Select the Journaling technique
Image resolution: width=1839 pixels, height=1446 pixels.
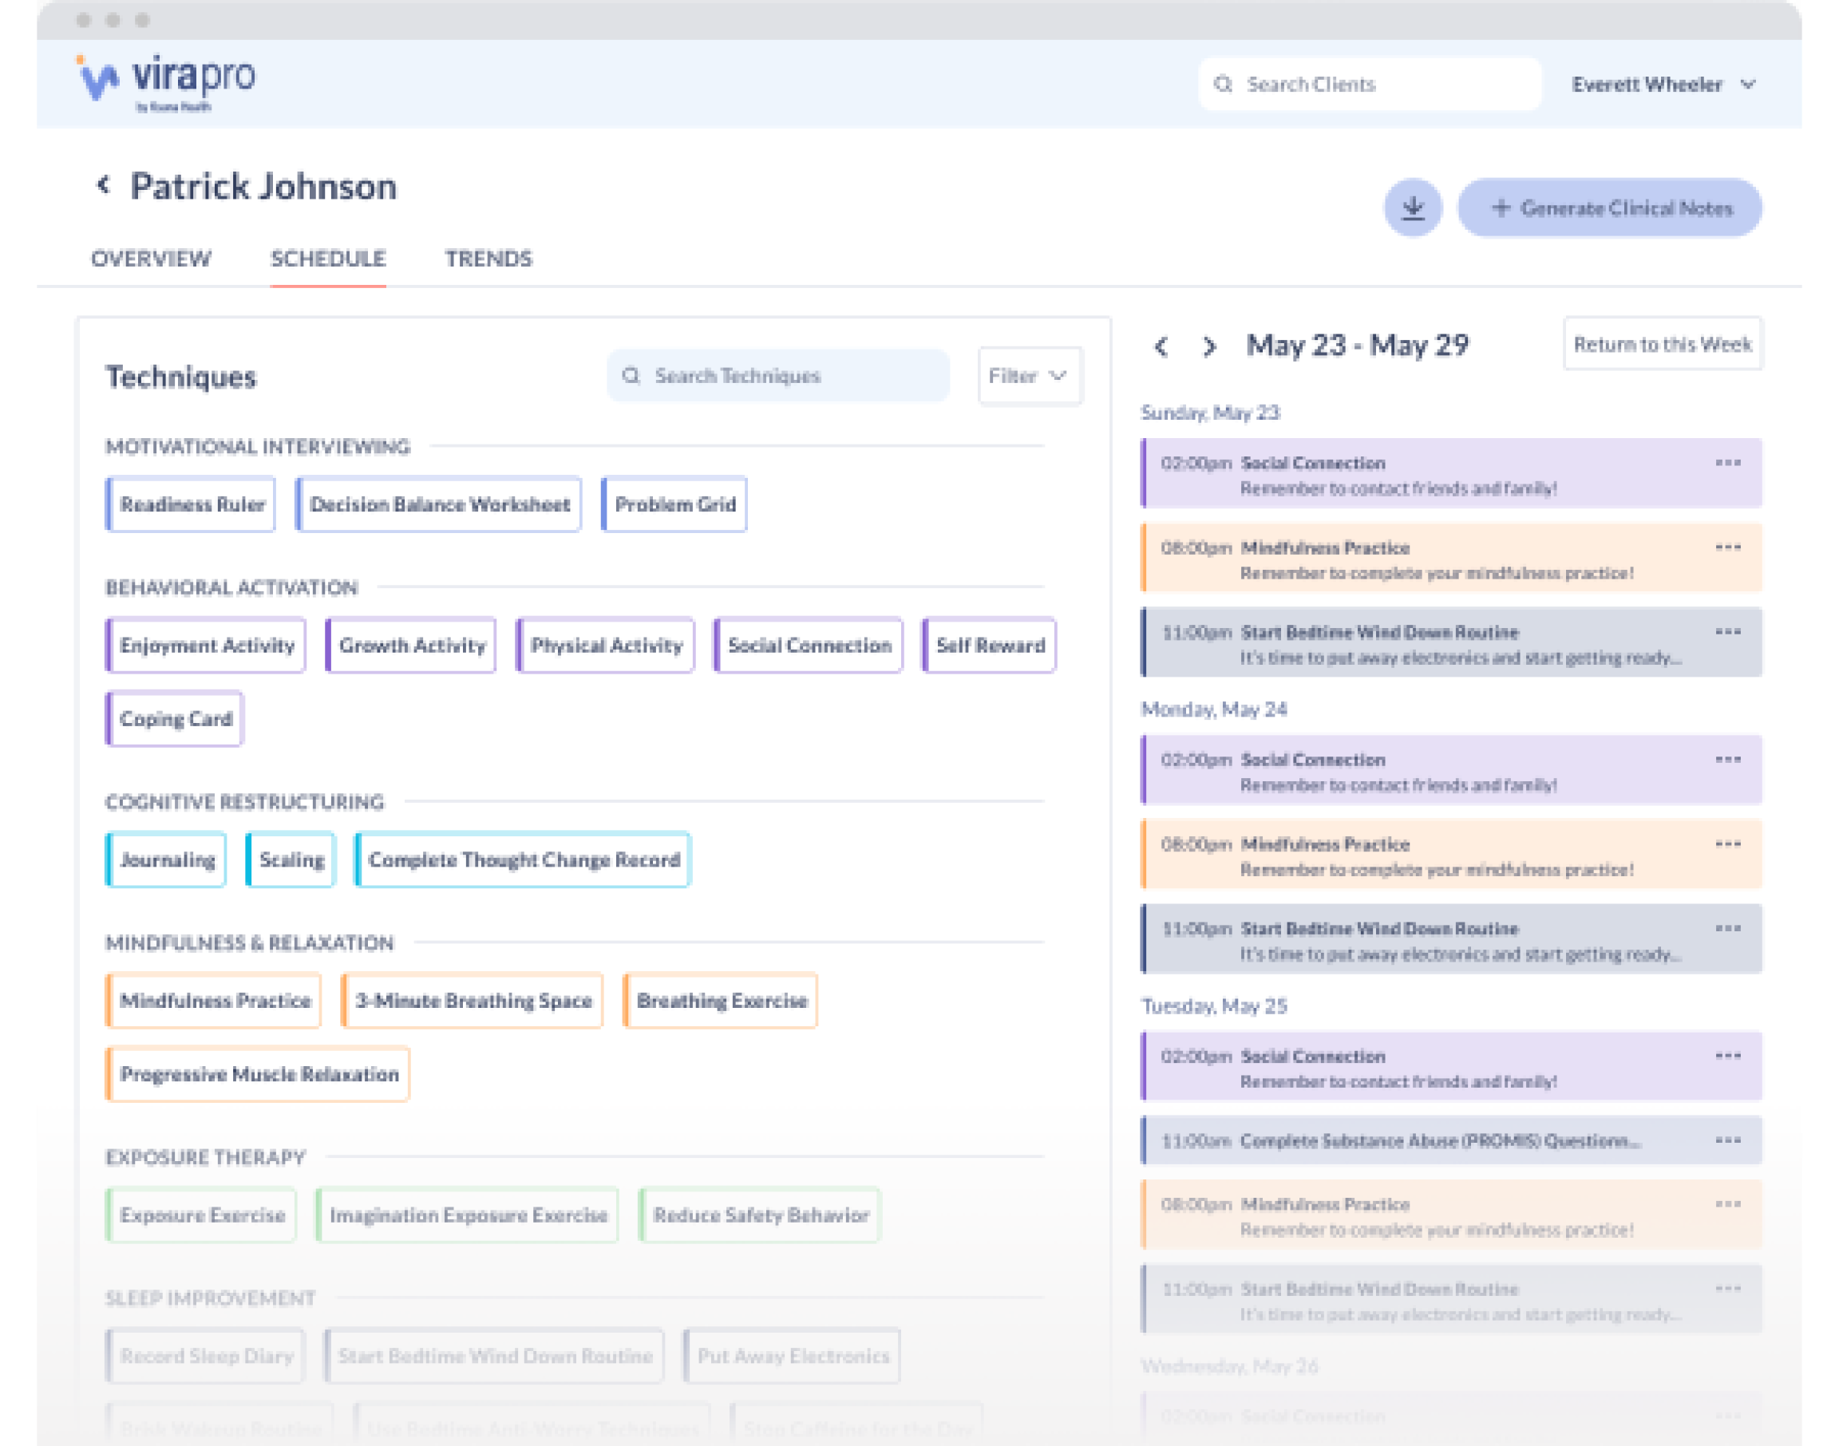pos(166,860)
